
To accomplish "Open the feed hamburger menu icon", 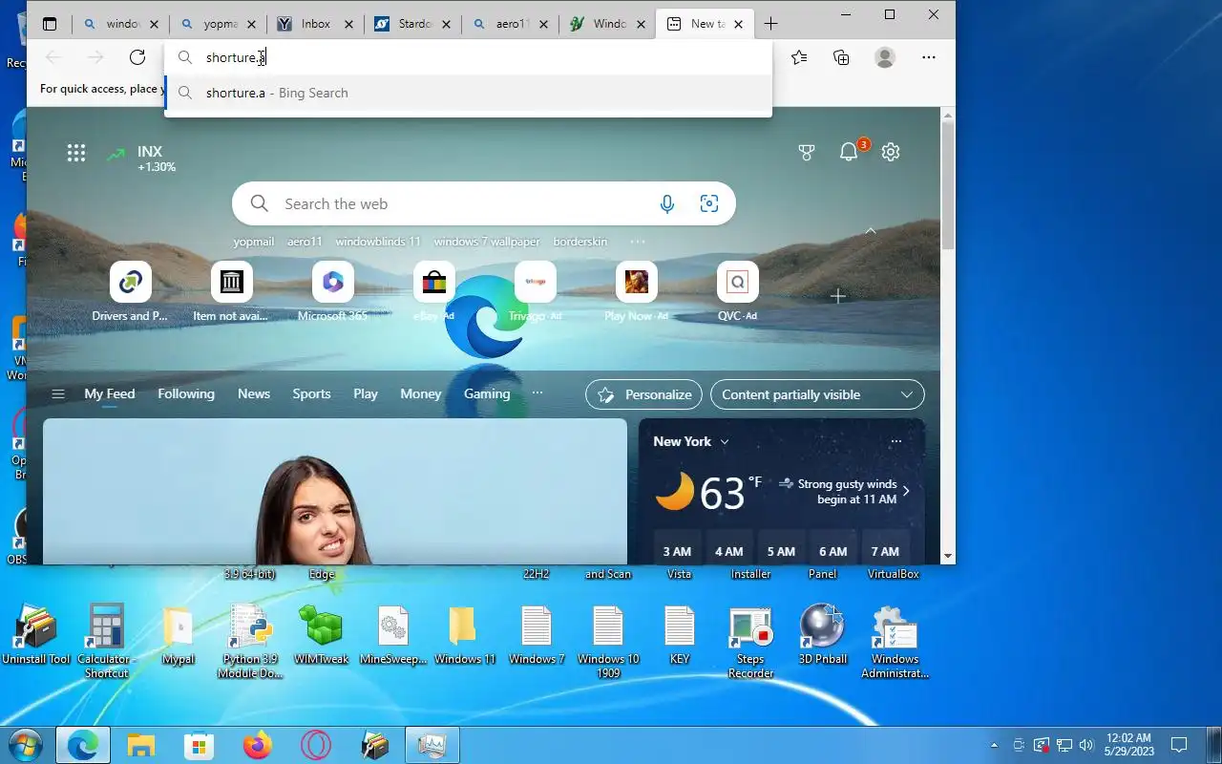I will point(58,394).
